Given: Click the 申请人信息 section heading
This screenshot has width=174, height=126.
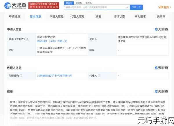Looking at the screenshot, I should point(14,29).
